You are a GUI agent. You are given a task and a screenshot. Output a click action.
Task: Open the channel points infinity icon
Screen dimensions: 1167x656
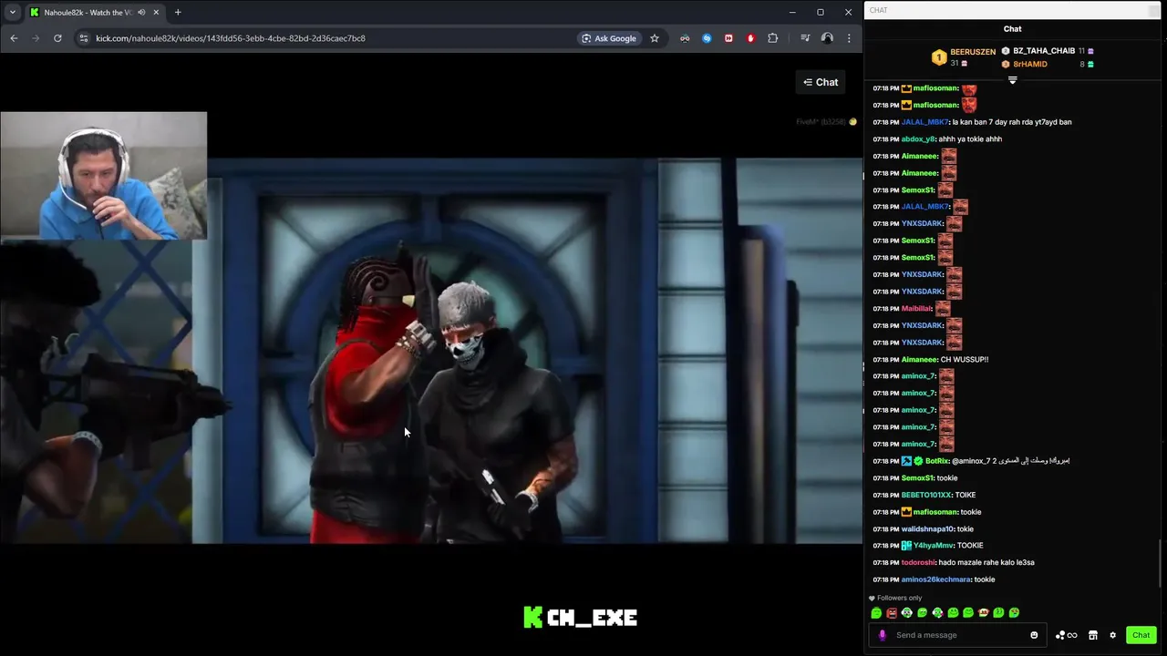1066,635
